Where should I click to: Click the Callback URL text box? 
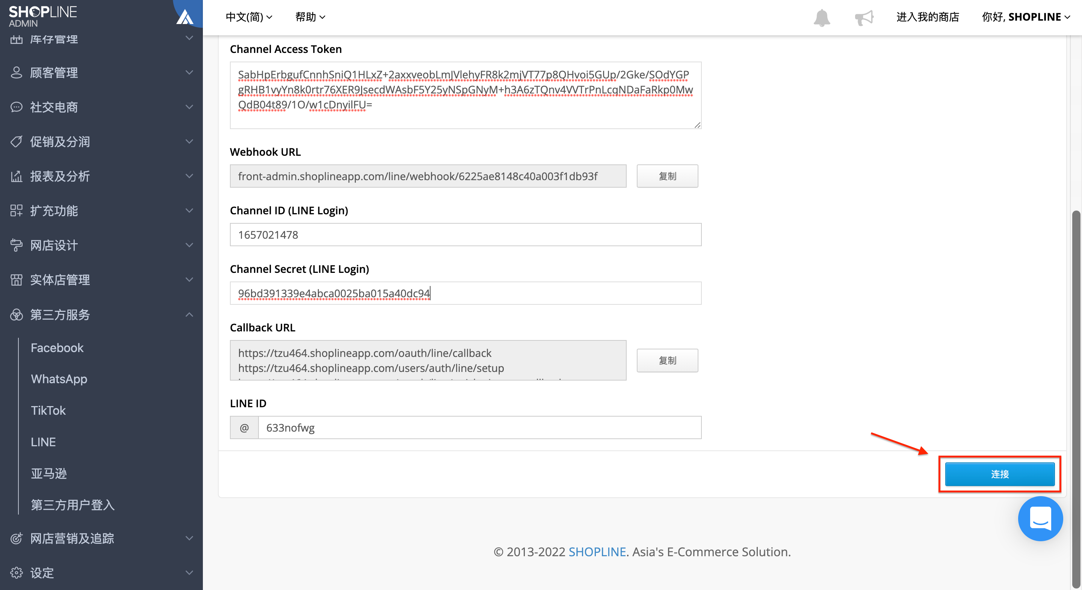point(428,360)
